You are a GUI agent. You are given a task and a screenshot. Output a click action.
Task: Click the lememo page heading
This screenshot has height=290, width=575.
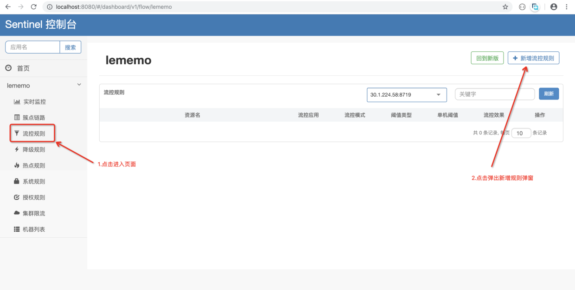128,60
